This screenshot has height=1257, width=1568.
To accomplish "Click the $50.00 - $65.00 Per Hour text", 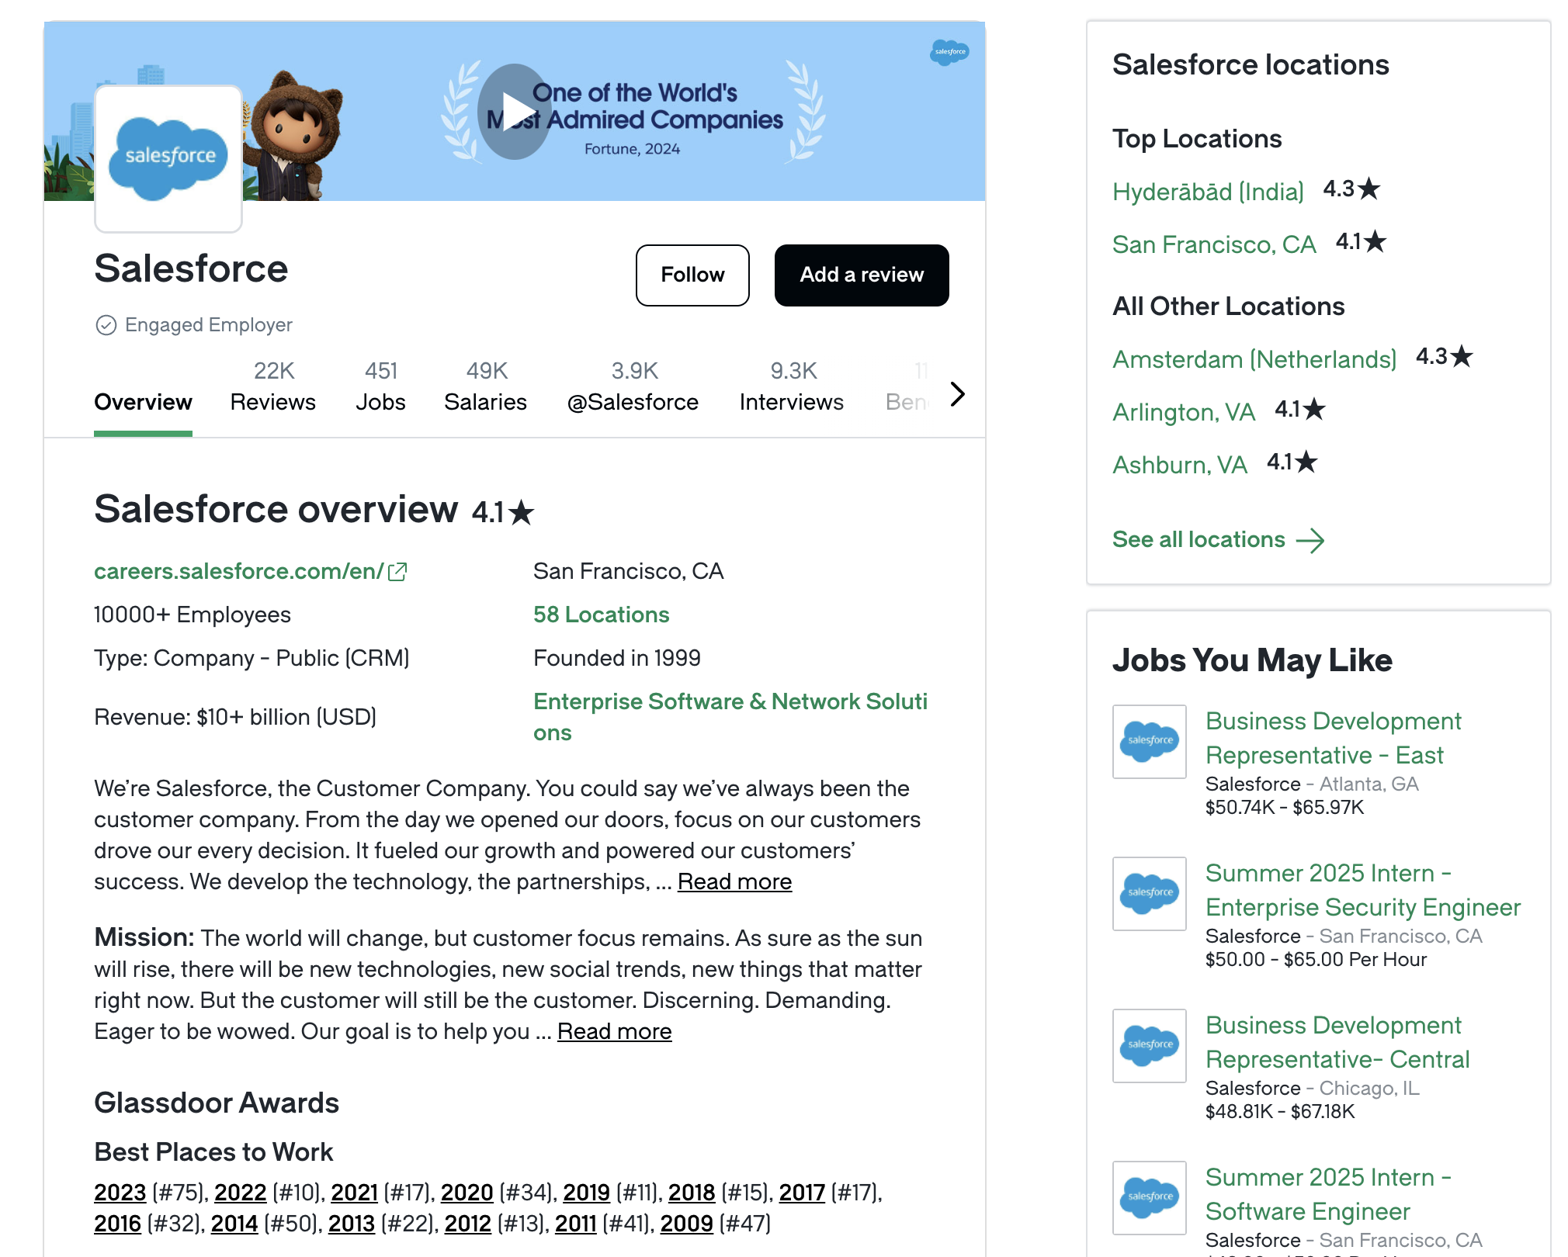I will click(1316, 960).
